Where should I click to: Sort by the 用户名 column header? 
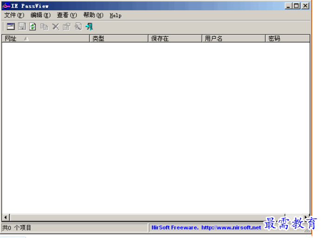pos(234,38)
